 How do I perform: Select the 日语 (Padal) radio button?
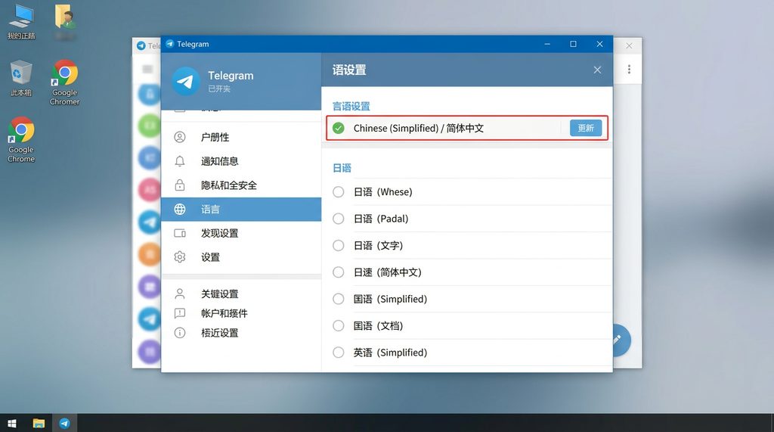pyautogui.click(x=338, y=219)
